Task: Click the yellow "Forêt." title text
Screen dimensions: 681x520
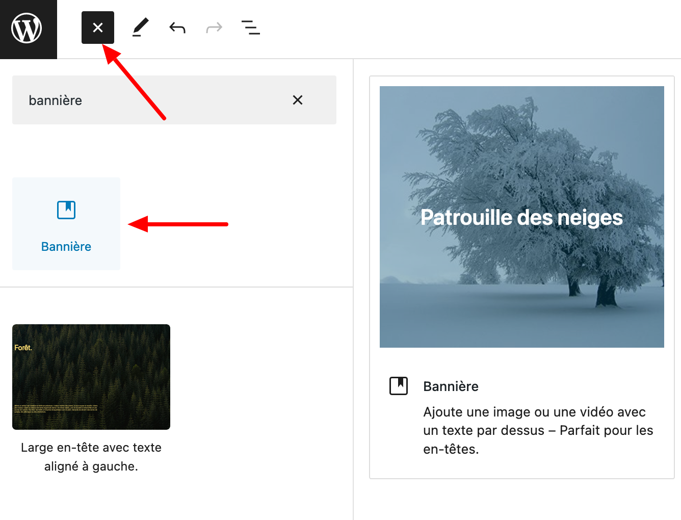Action: tap(23, 348)
